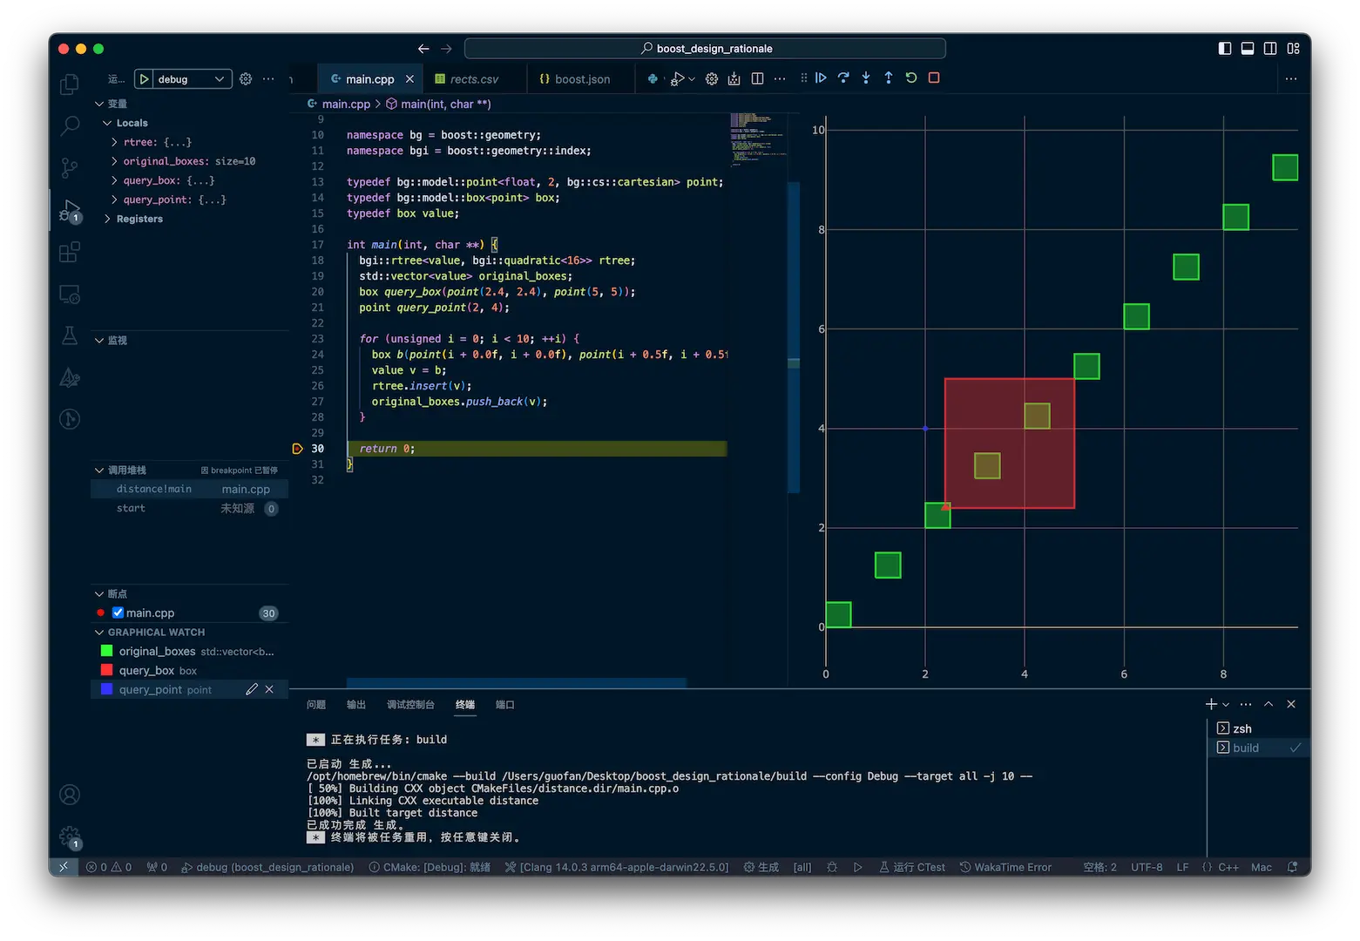Screen dimensions: 1360x941
Task: Toggle the primary side bar layout button
Action: pos(1225,49)
